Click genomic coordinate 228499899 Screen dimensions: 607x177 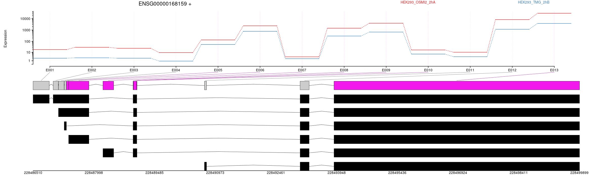(x=579, y=173)
